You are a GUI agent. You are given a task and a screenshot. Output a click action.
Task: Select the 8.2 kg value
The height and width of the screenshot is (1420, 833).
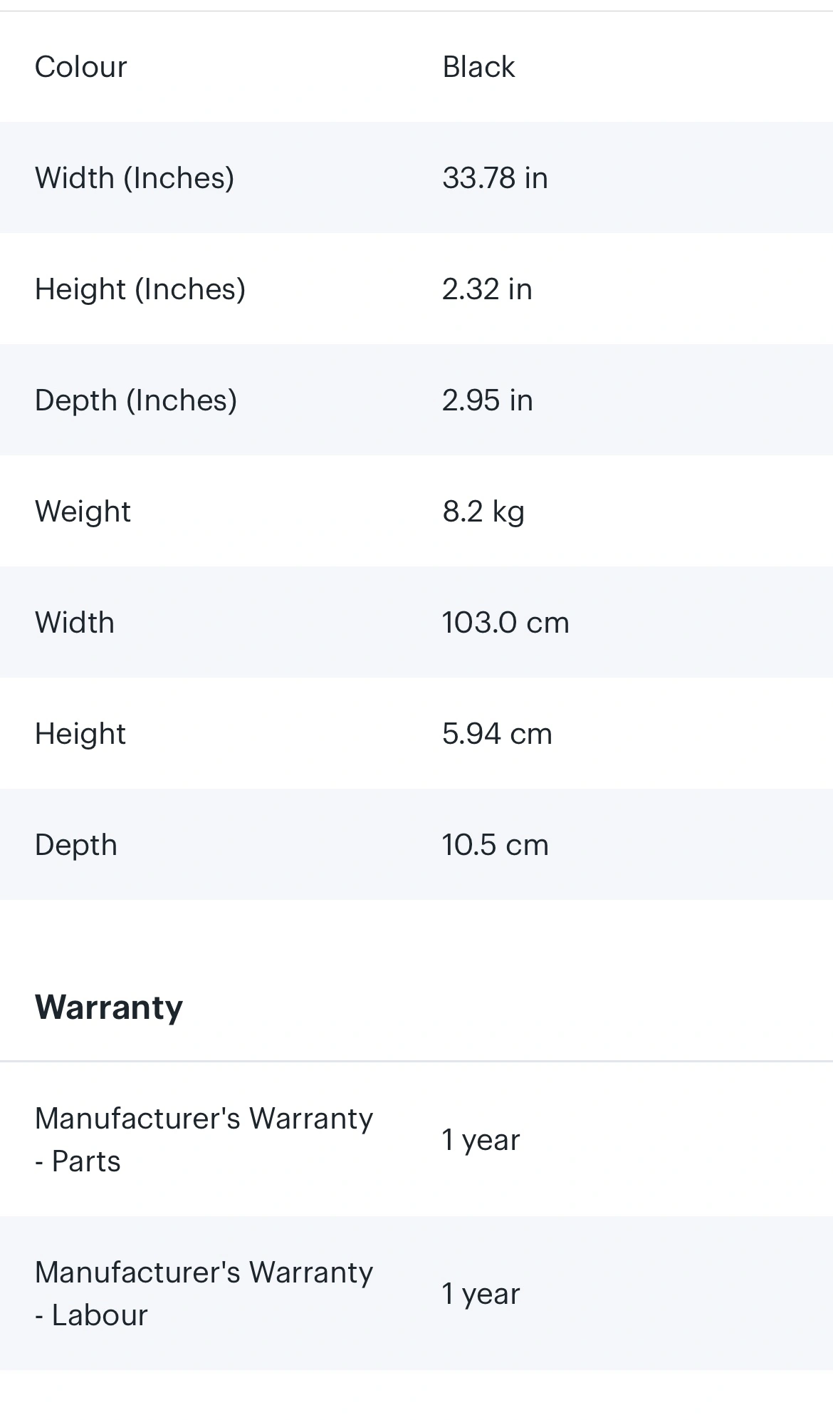pos(483,512)
